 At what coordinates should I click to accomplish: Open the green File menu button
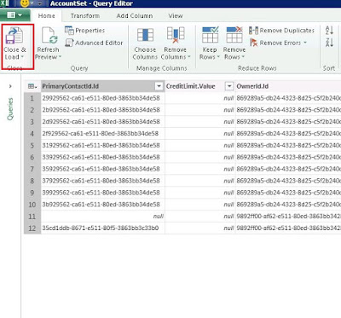coord(15,14)
